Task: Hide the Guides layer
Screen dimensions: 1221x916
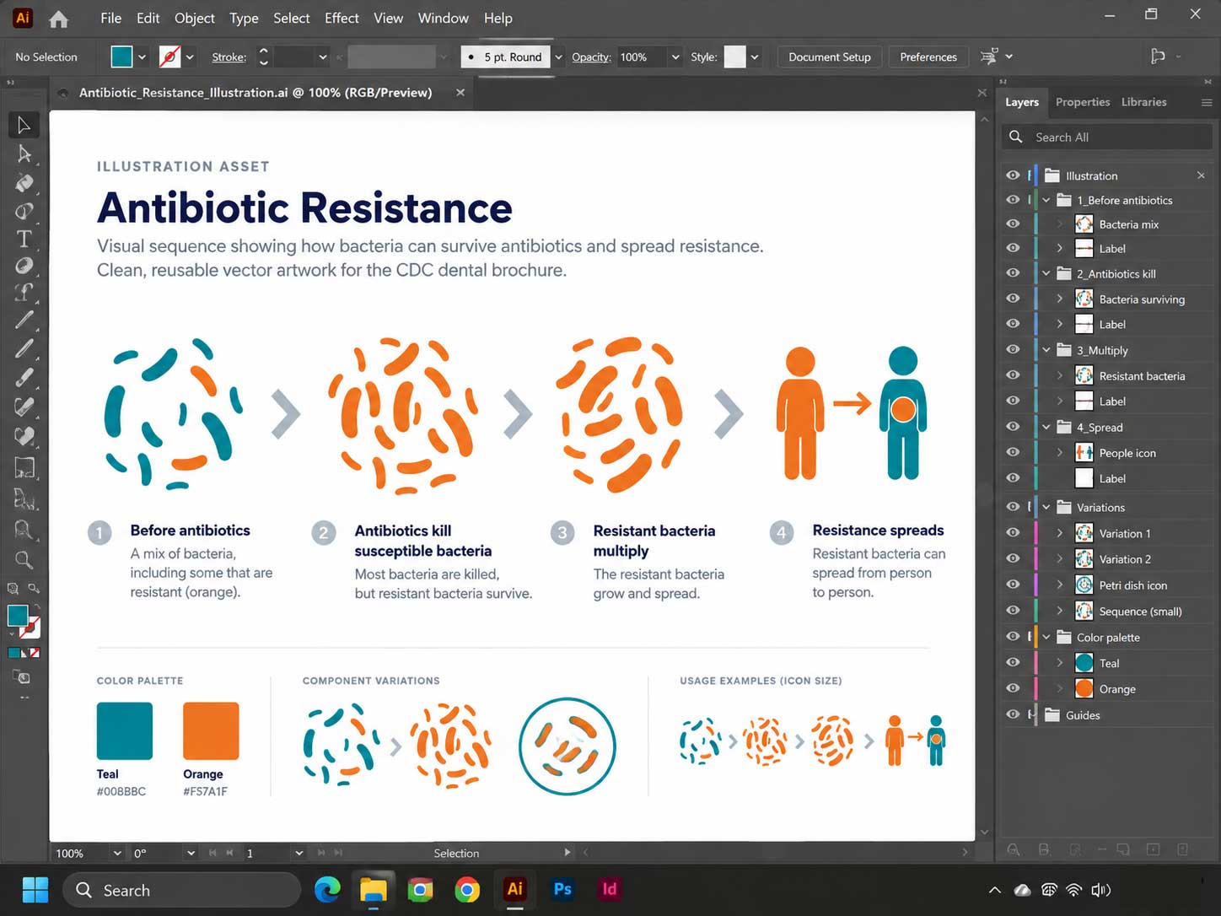Action: 1013,714
